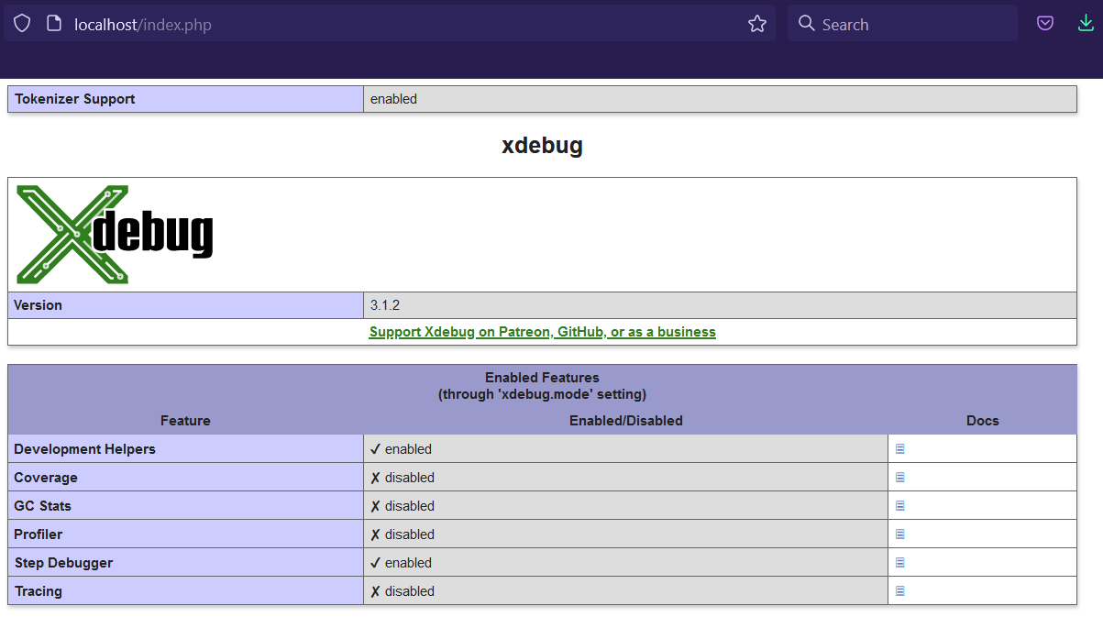This screenshot has width=1103, height=617.
Task: Select the version value '3.1.2'
Action: click(x=385, y=305)
